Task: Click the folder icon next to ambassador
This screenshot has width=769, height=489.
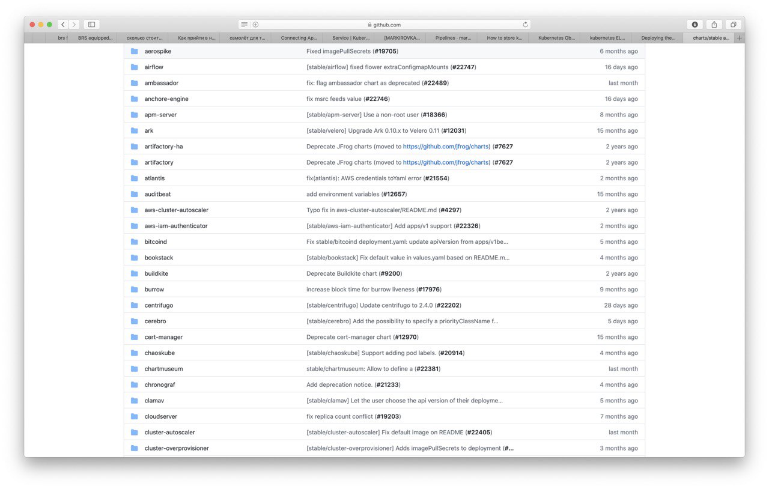Action: (134, 83)
